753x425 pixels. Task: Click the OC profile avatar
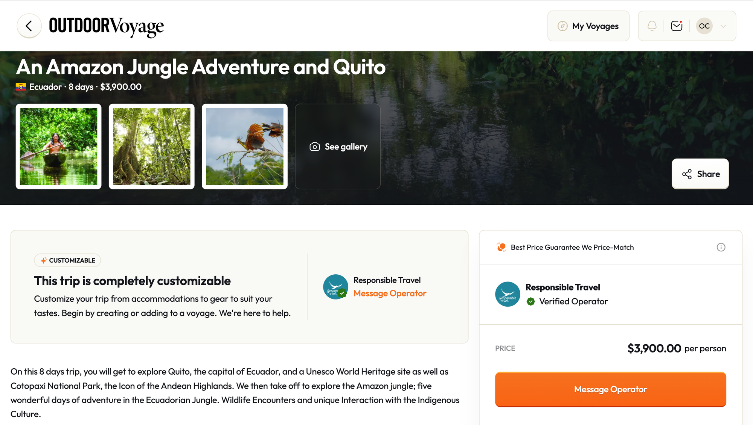[704, 26]
